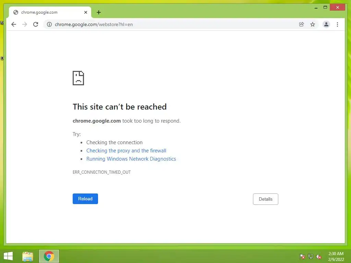Open Chrome's three-dot menu

[337, 24]
